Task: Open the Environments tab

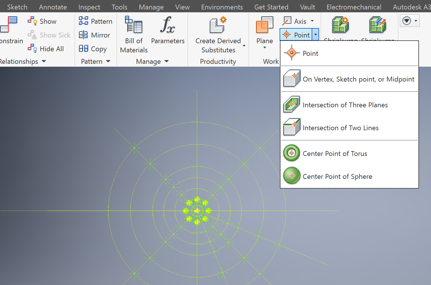Action: (222, 7)
